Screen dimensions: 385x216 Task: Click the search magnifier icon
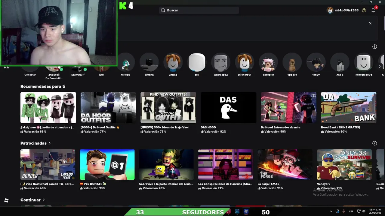point(163,10)
